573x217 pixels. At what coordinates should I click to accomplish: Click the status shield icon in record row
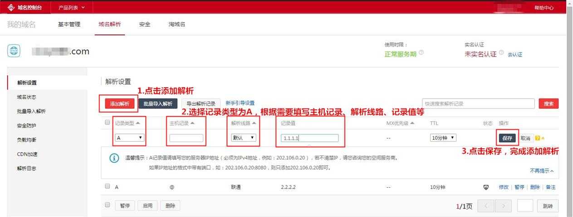(x=487, y=187)
